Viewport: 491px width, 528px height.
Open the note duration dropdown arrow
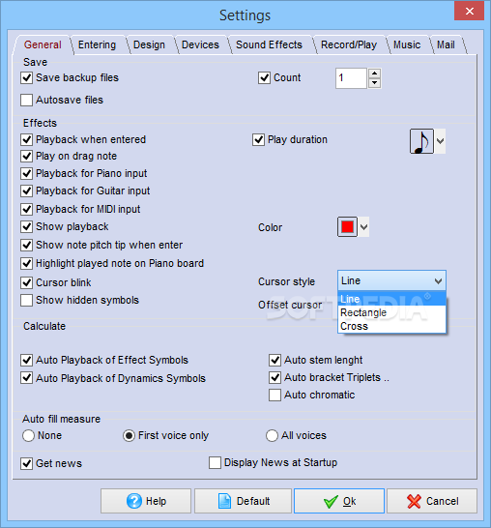(440, 141)
